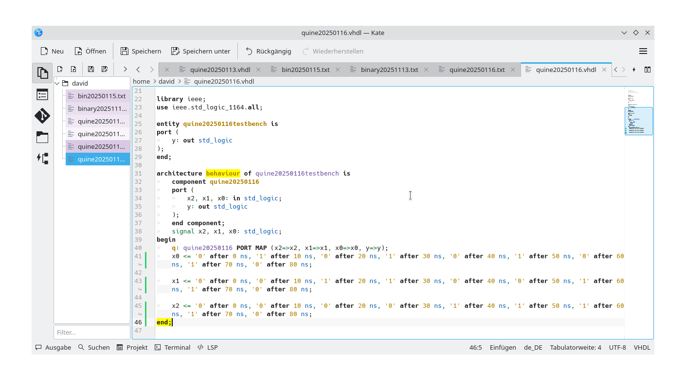
Task: Open the hamburger menu at the top right
Action: [643, 51]
